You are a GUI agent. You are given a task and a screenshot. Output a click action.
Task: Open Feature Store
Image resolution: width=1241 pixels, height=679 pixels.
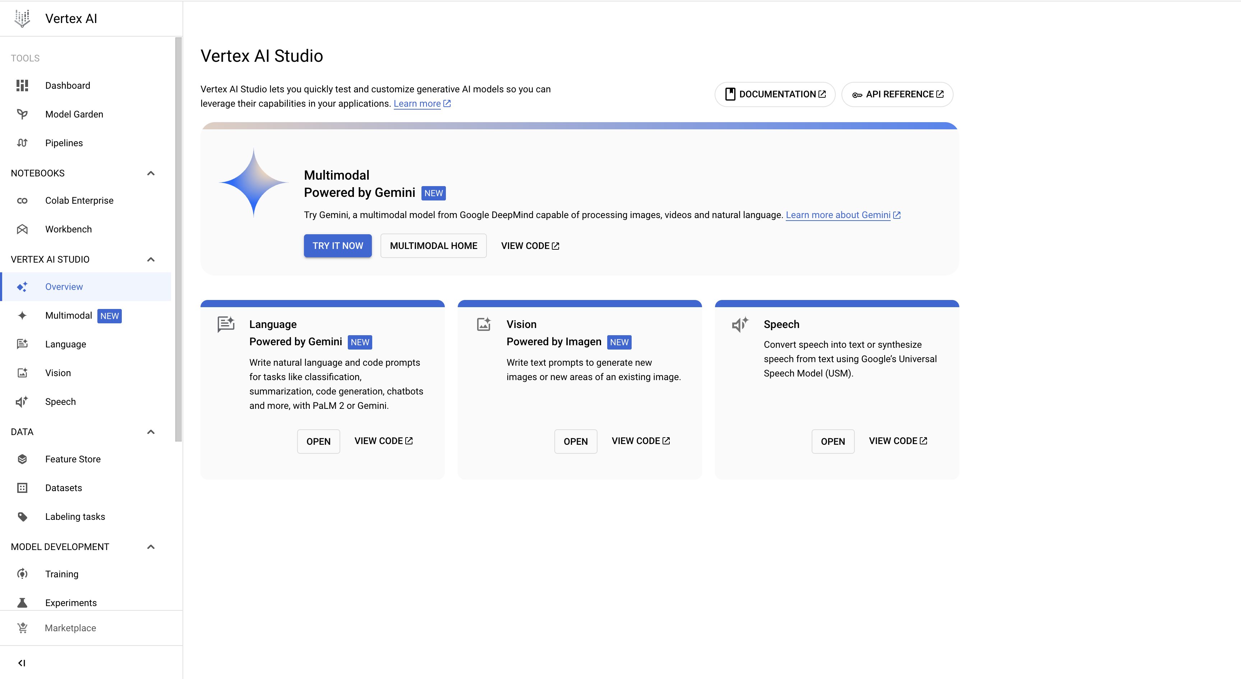pyautogui.click(x=86, y=459)
